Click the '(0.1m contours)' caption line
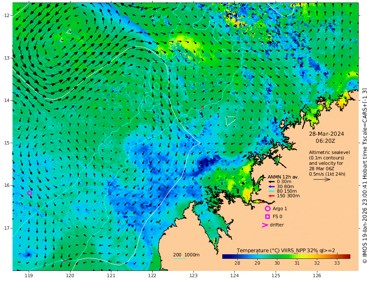367x283 pixels. pyautogui.click(x=327, y=158)
